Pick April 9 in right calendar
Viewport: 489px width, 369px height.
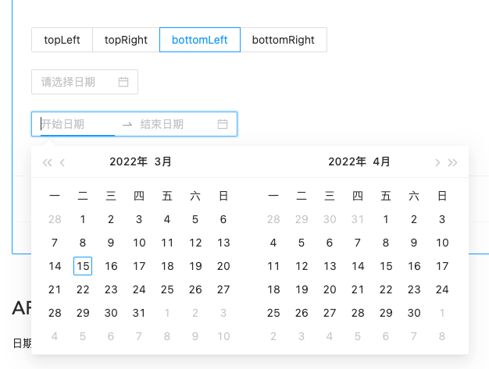[x=414, y=243]
